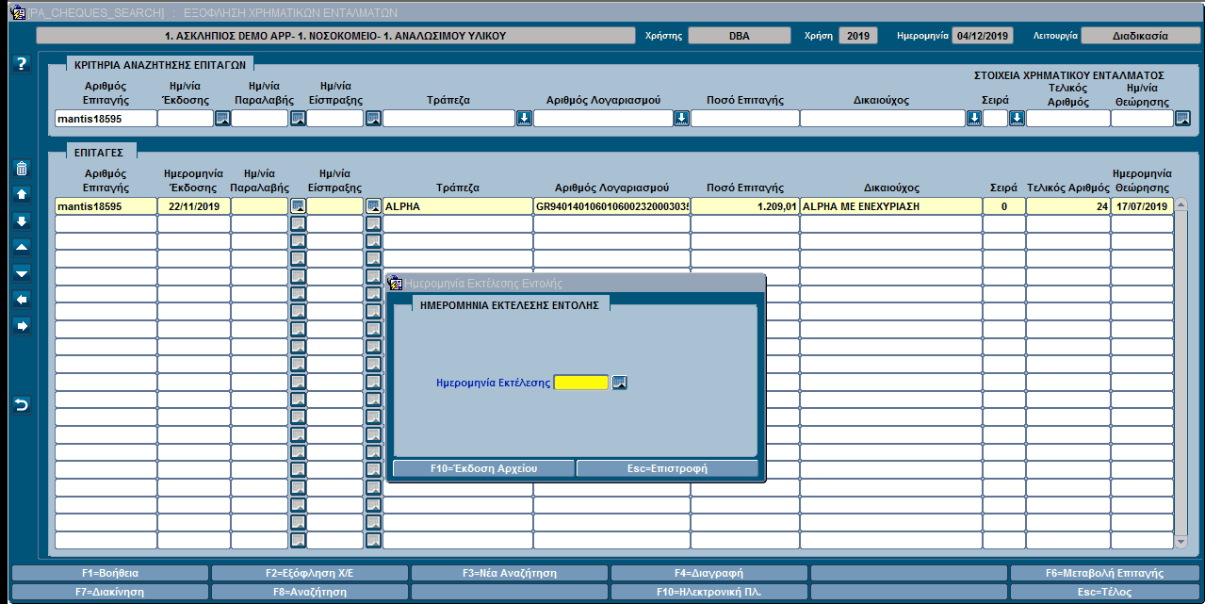
Task: Click F1=Βοήθεια button
Action: point(110,573)
